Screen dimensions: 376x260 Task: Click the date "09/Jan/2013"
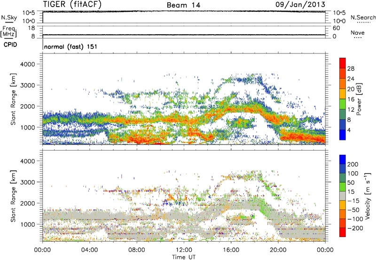pyautogui.click(x=300, y=5)
